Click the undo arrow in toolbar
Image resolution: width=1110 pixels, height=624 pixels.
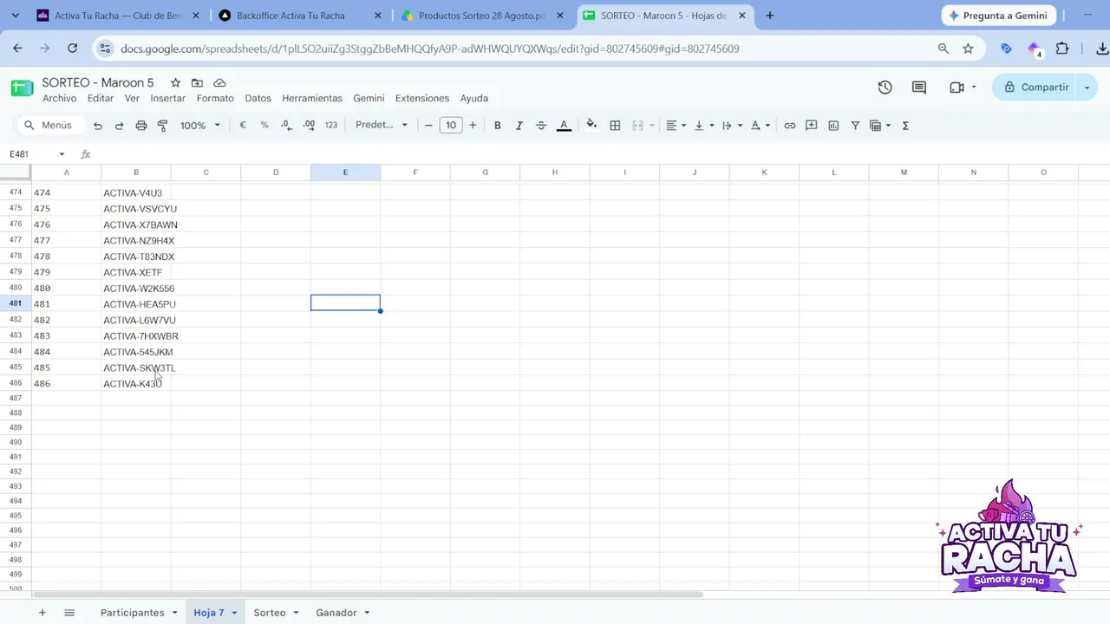coord(97,126)
